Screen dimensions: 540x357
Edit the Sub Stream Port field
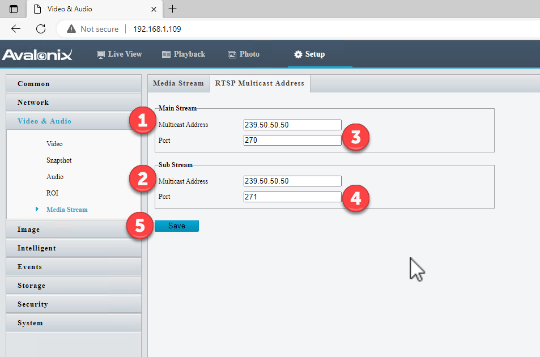point(292,197)
